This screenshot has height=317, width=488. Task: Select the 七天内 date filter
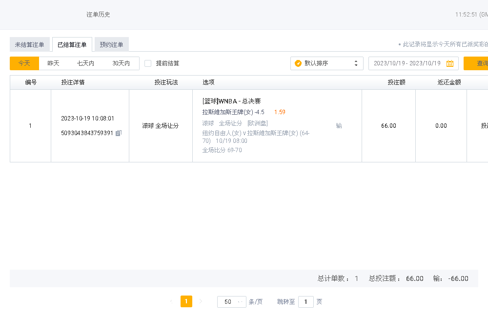(x=85, y=63)
